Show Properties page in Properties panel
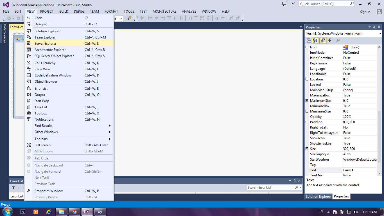Viewport: 384px width, 216px height. click(x=323, y=41)
